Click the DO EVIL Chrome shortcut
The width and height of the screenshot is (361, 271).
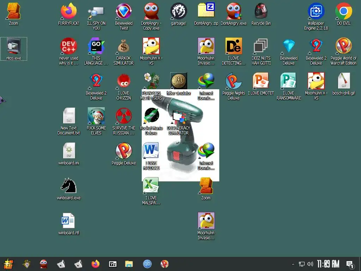343,14
